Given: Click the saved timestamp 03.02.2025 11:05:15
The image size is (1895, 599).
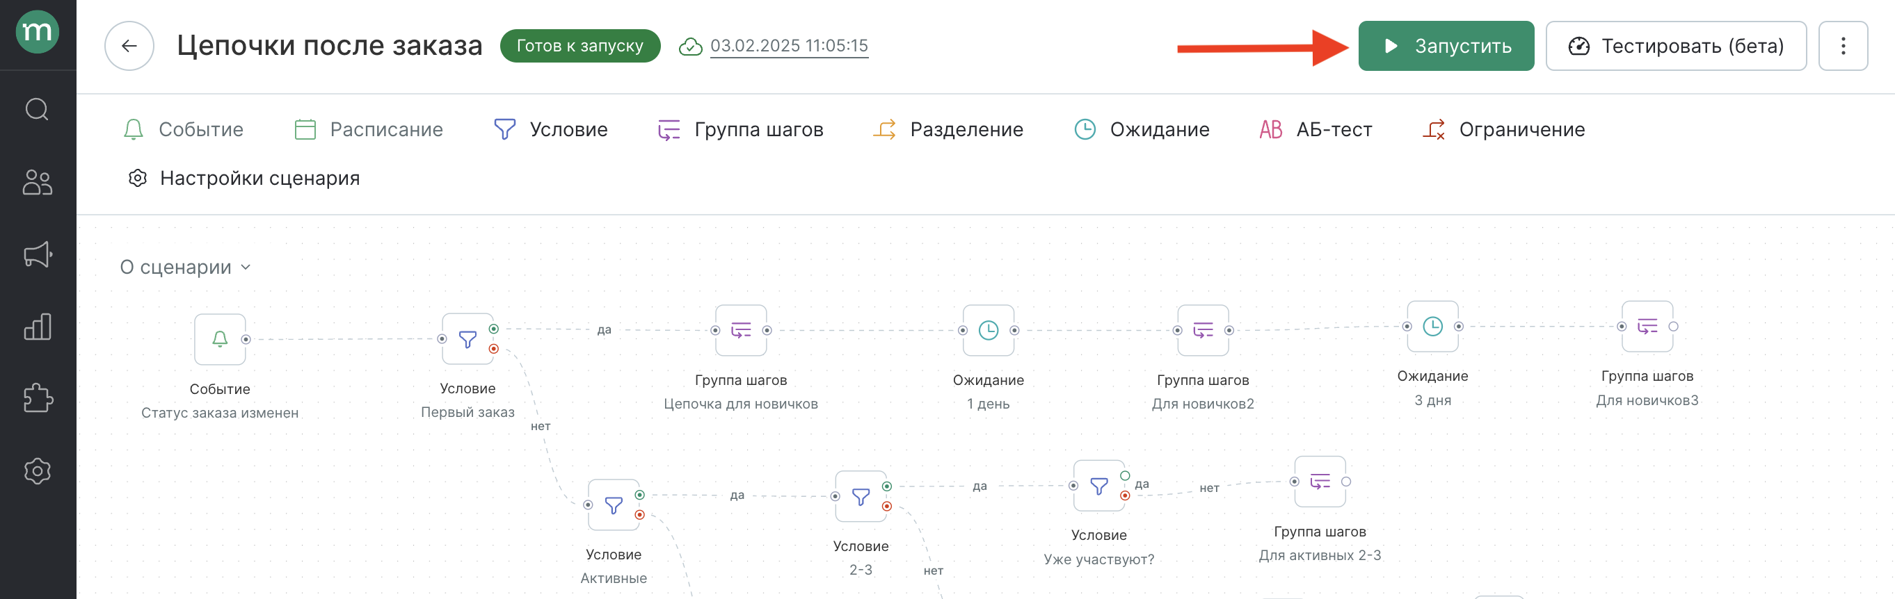Looking at the screenshot, I should pyautogui.click(x=790, y=46).
